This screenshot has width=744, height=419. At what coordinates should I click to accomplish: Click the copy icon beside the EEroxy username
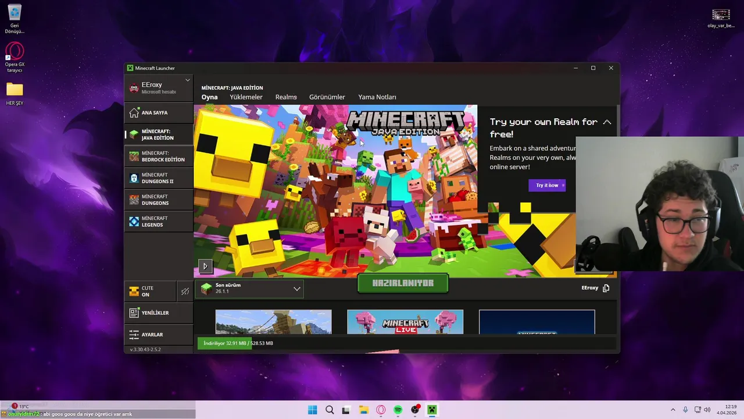click(606, 288)
